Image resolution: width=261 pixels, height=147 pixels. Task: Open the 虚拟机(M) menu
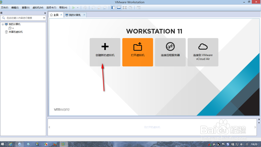pos(38,8)
